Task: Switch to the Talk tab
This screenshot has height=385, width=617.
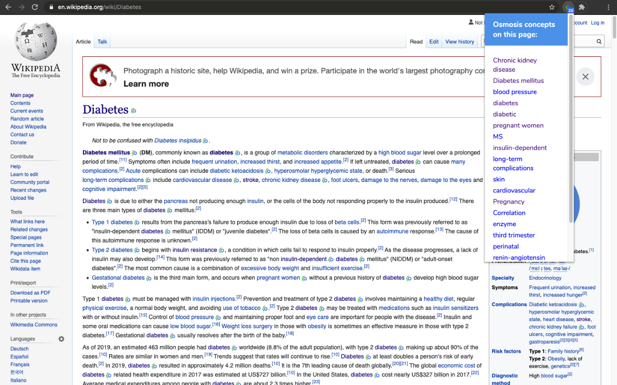Action: [x=102, y=42]
